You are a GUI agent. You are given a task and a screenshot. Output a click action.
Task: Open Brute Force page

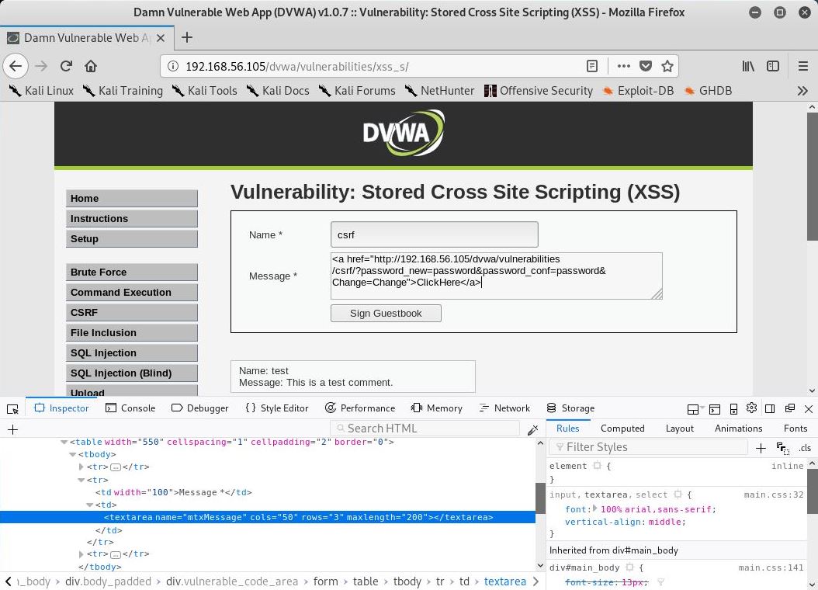tap(132, 272)
